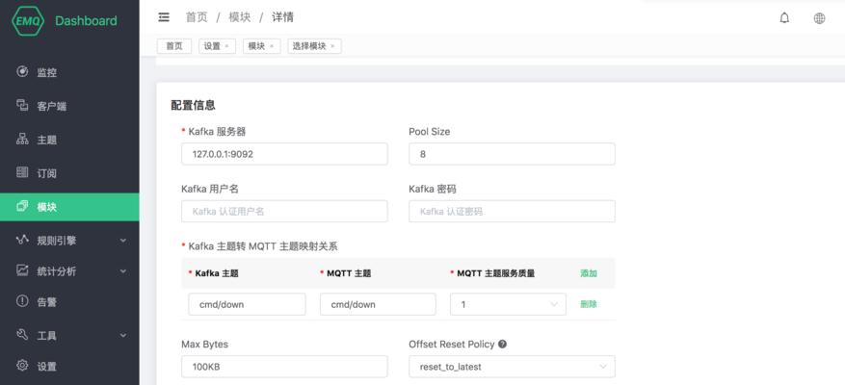Expand the 统计分析 sidebar submenu
Screen dimensions: 845x385
click(x=122, y=271)
